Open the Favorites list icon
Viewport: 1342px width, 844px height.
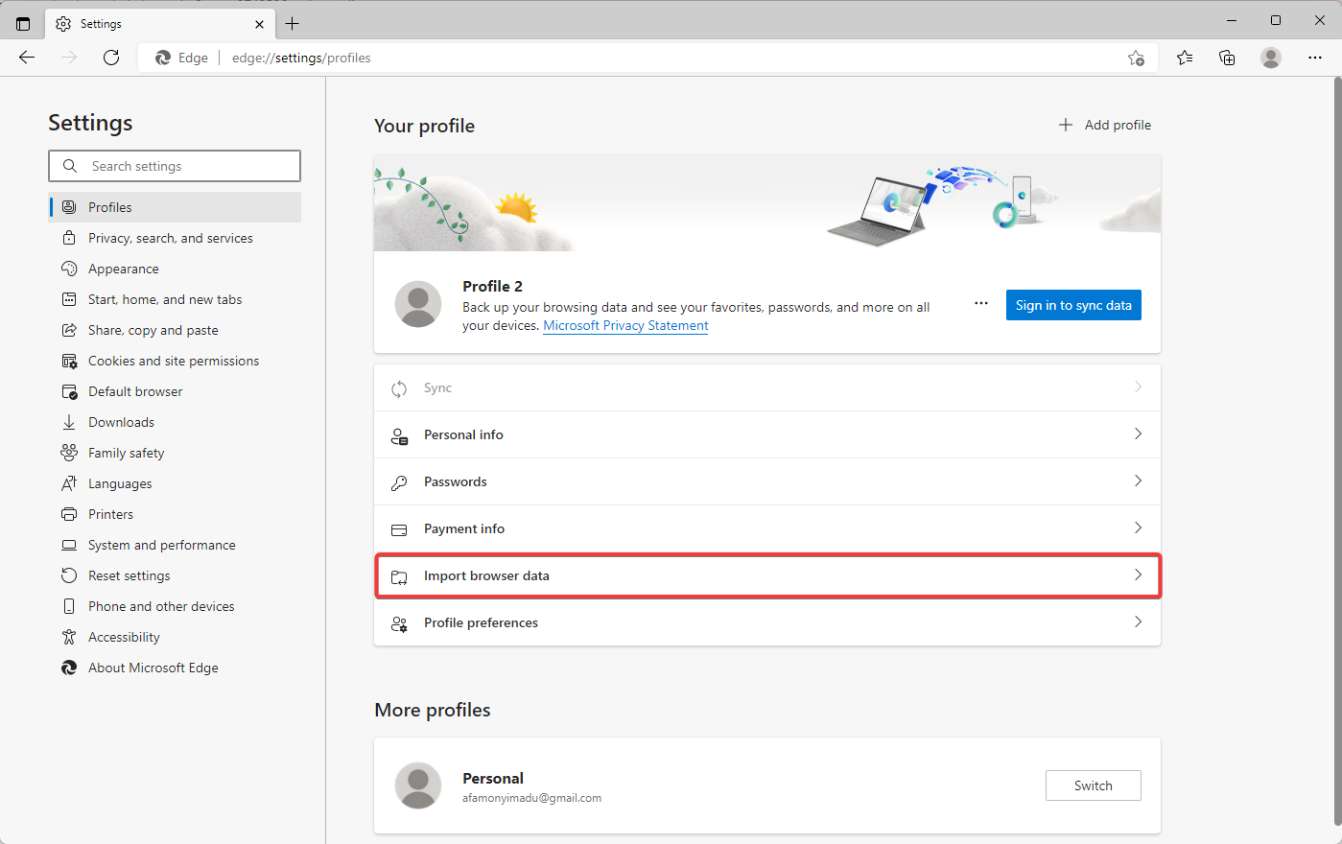[x=1185, y=58]
